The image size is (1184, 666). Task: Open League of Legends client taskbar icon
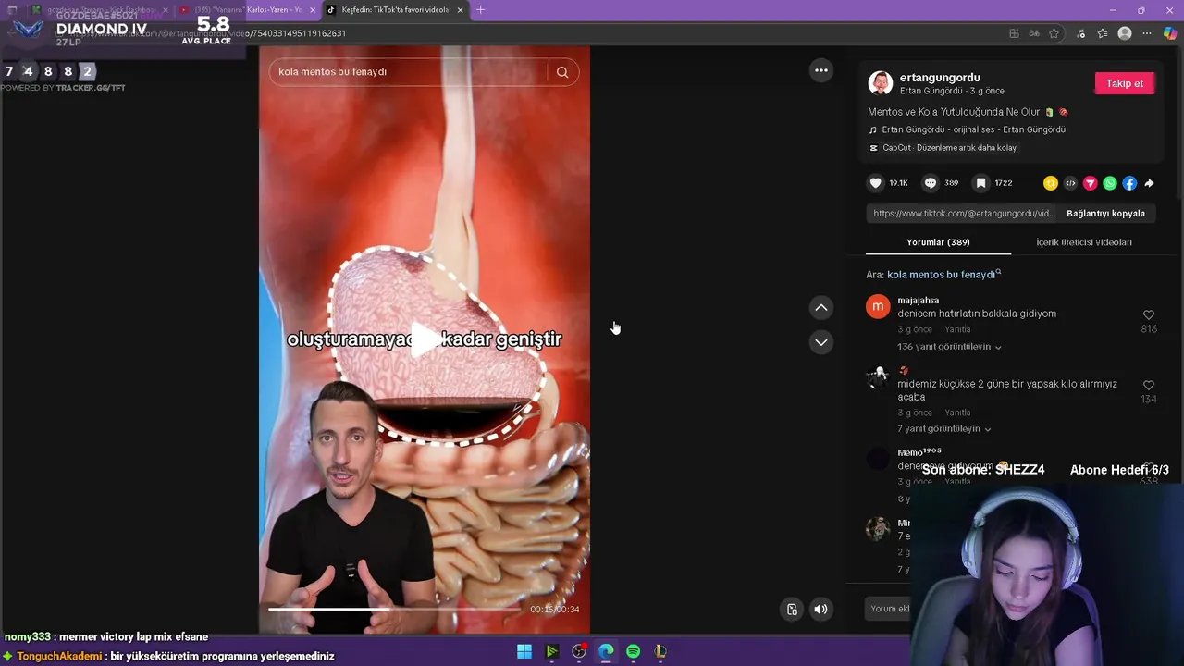pos(660,651)
